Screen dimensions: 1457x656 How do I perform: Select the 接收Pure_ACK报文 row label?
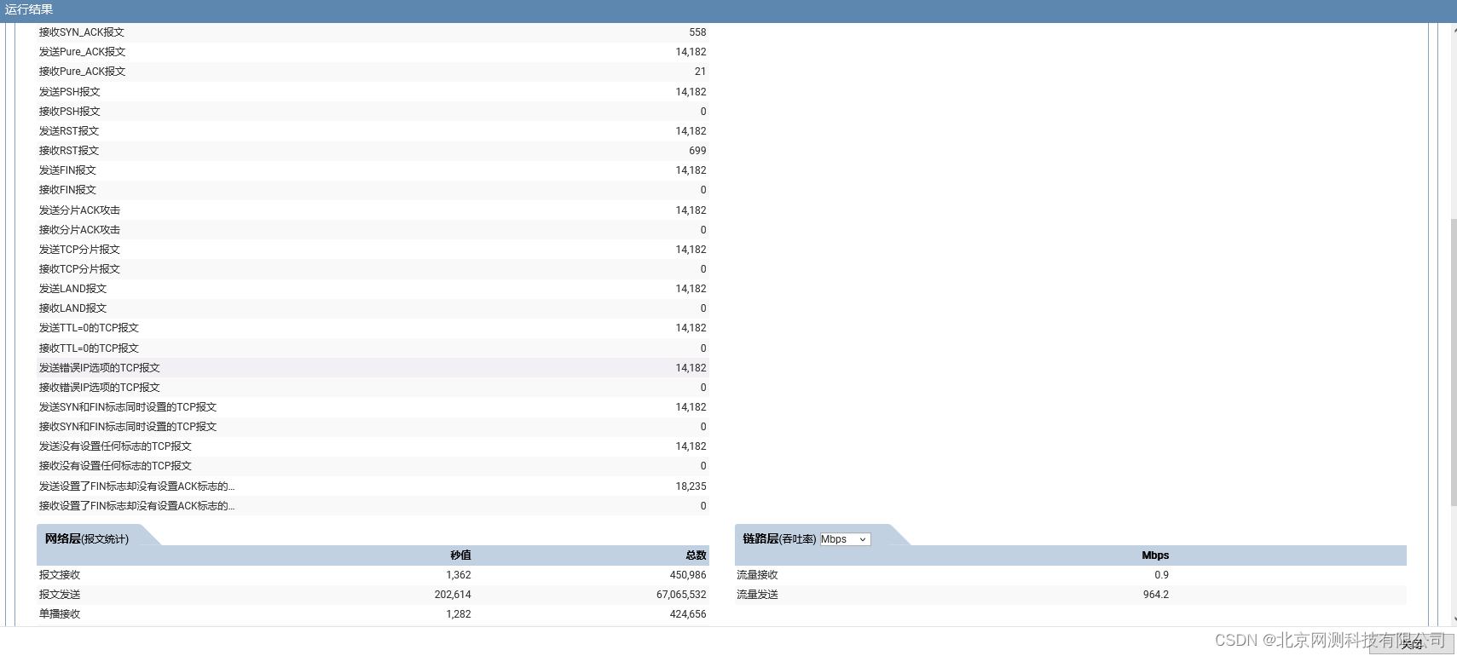pos(82,72)
